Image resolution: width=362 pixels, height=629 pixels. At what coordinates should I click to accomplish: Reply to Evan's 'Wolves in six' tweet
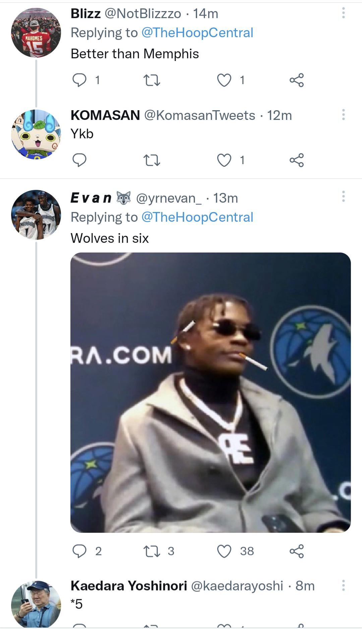pyautogui.click(x=79, y=551)
